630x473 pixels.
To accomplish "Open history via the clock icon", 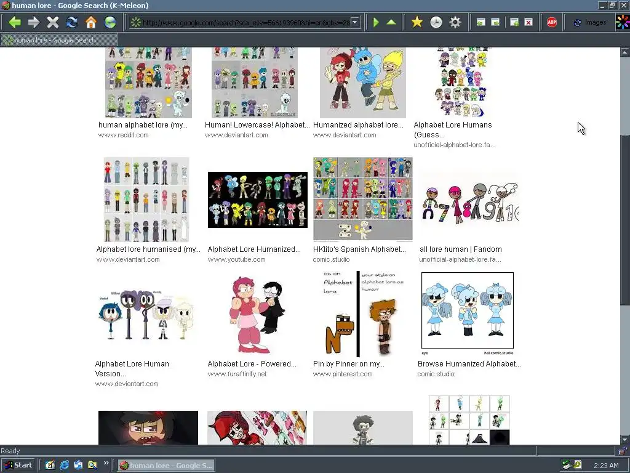I will [x=436, y=22].
